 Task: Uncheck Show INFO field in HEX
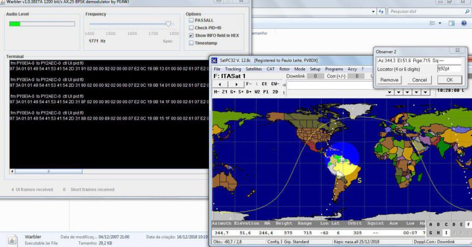pyautogui.click(x=192, y=36)
